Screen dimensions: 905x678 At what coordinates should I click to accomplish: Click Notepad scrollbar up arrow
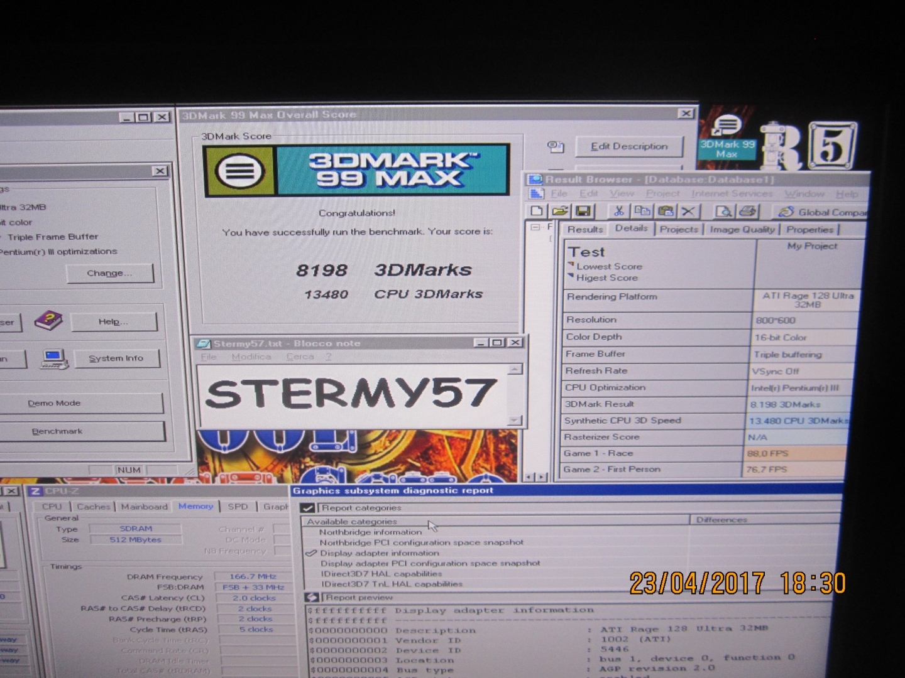[515, 370]
